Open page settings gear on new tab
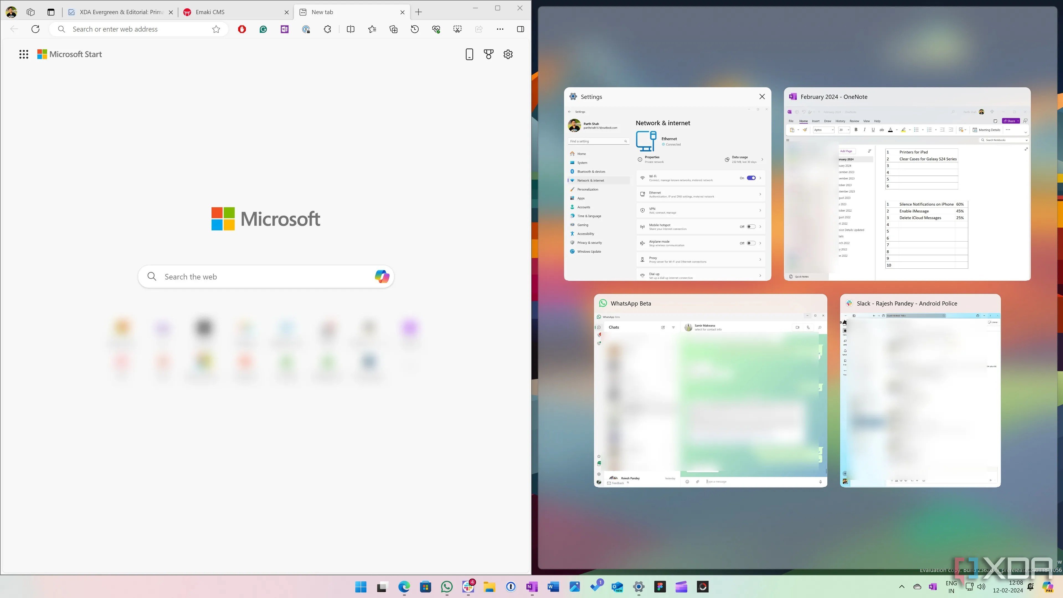This screenshot has height=598, width=1063. [508, 54]
